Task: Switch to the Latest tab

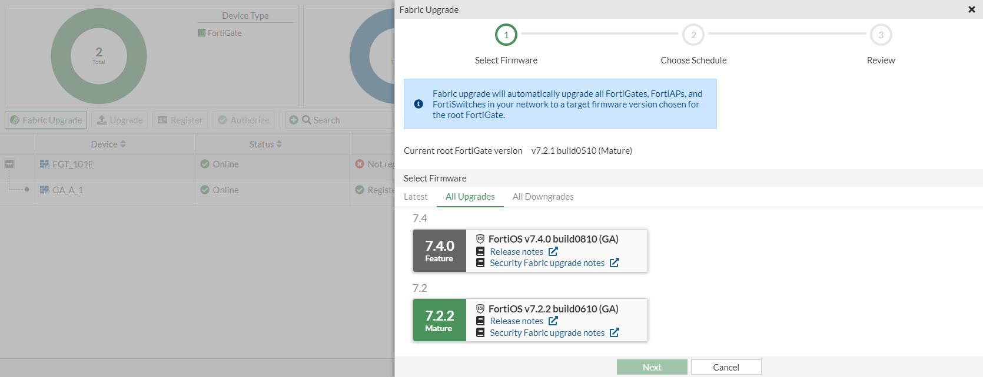Action: pos(416,197)
